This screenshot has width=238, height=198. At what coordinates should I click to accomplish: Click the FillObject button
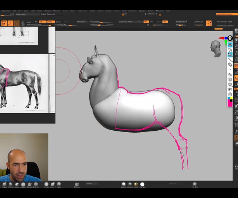tap(83, 22)
